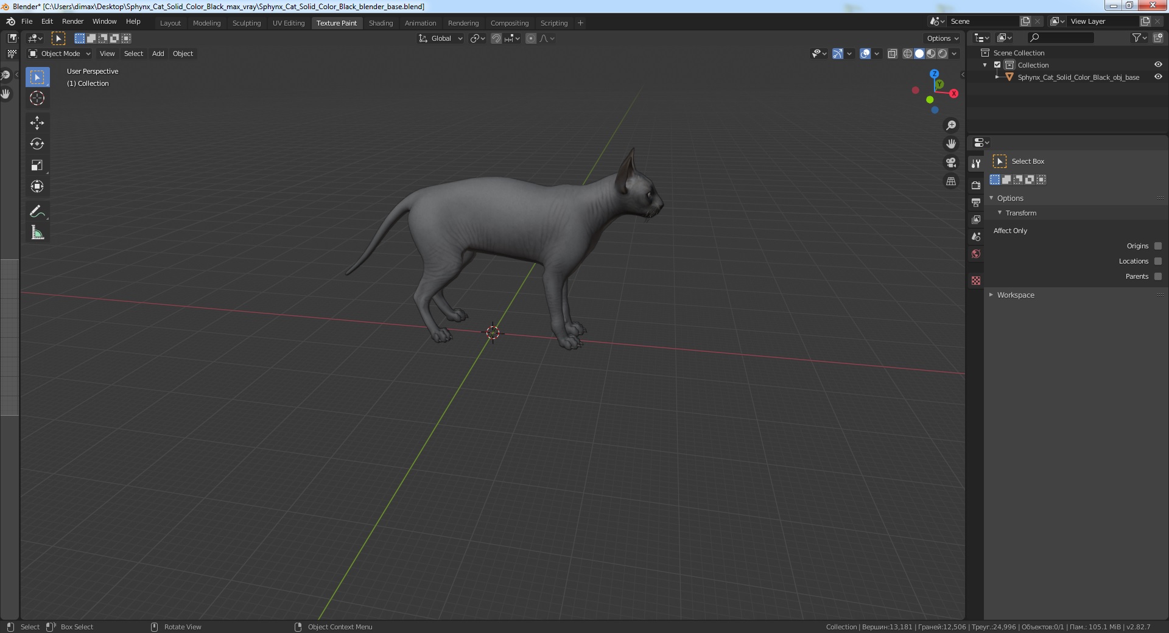Toggle show overlays button
Viewport: 1169px width, 633px height.
(x=865, y=54)
